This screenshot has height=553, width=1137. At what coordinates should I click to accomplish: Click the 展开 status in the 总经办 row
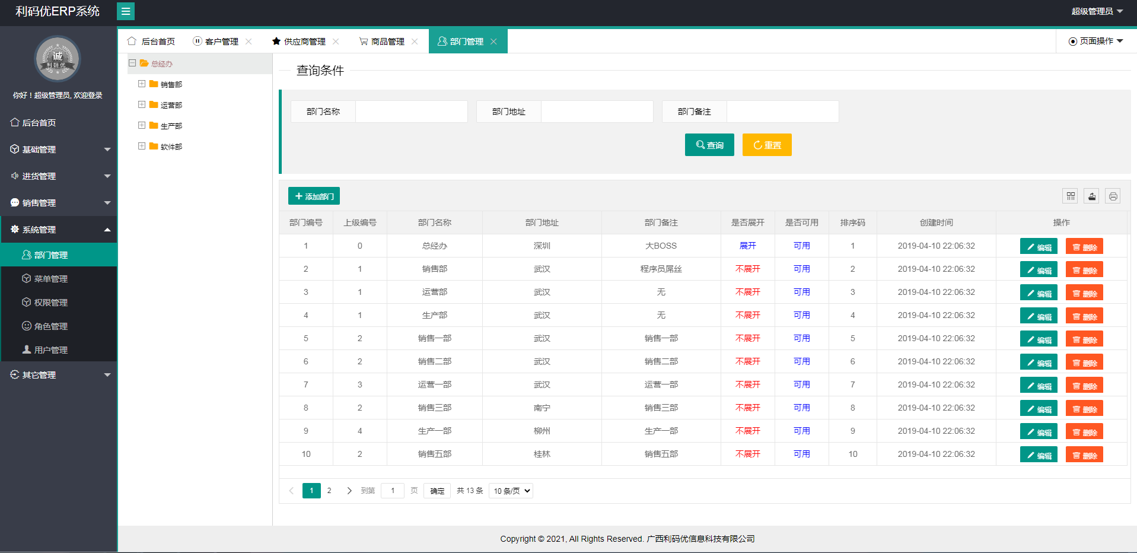click(x=748, y=246)
